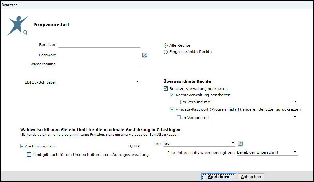The width and height of the screenshot is (314, 182).
Task: Click the windata star figure logo
Action: (18, 26)
